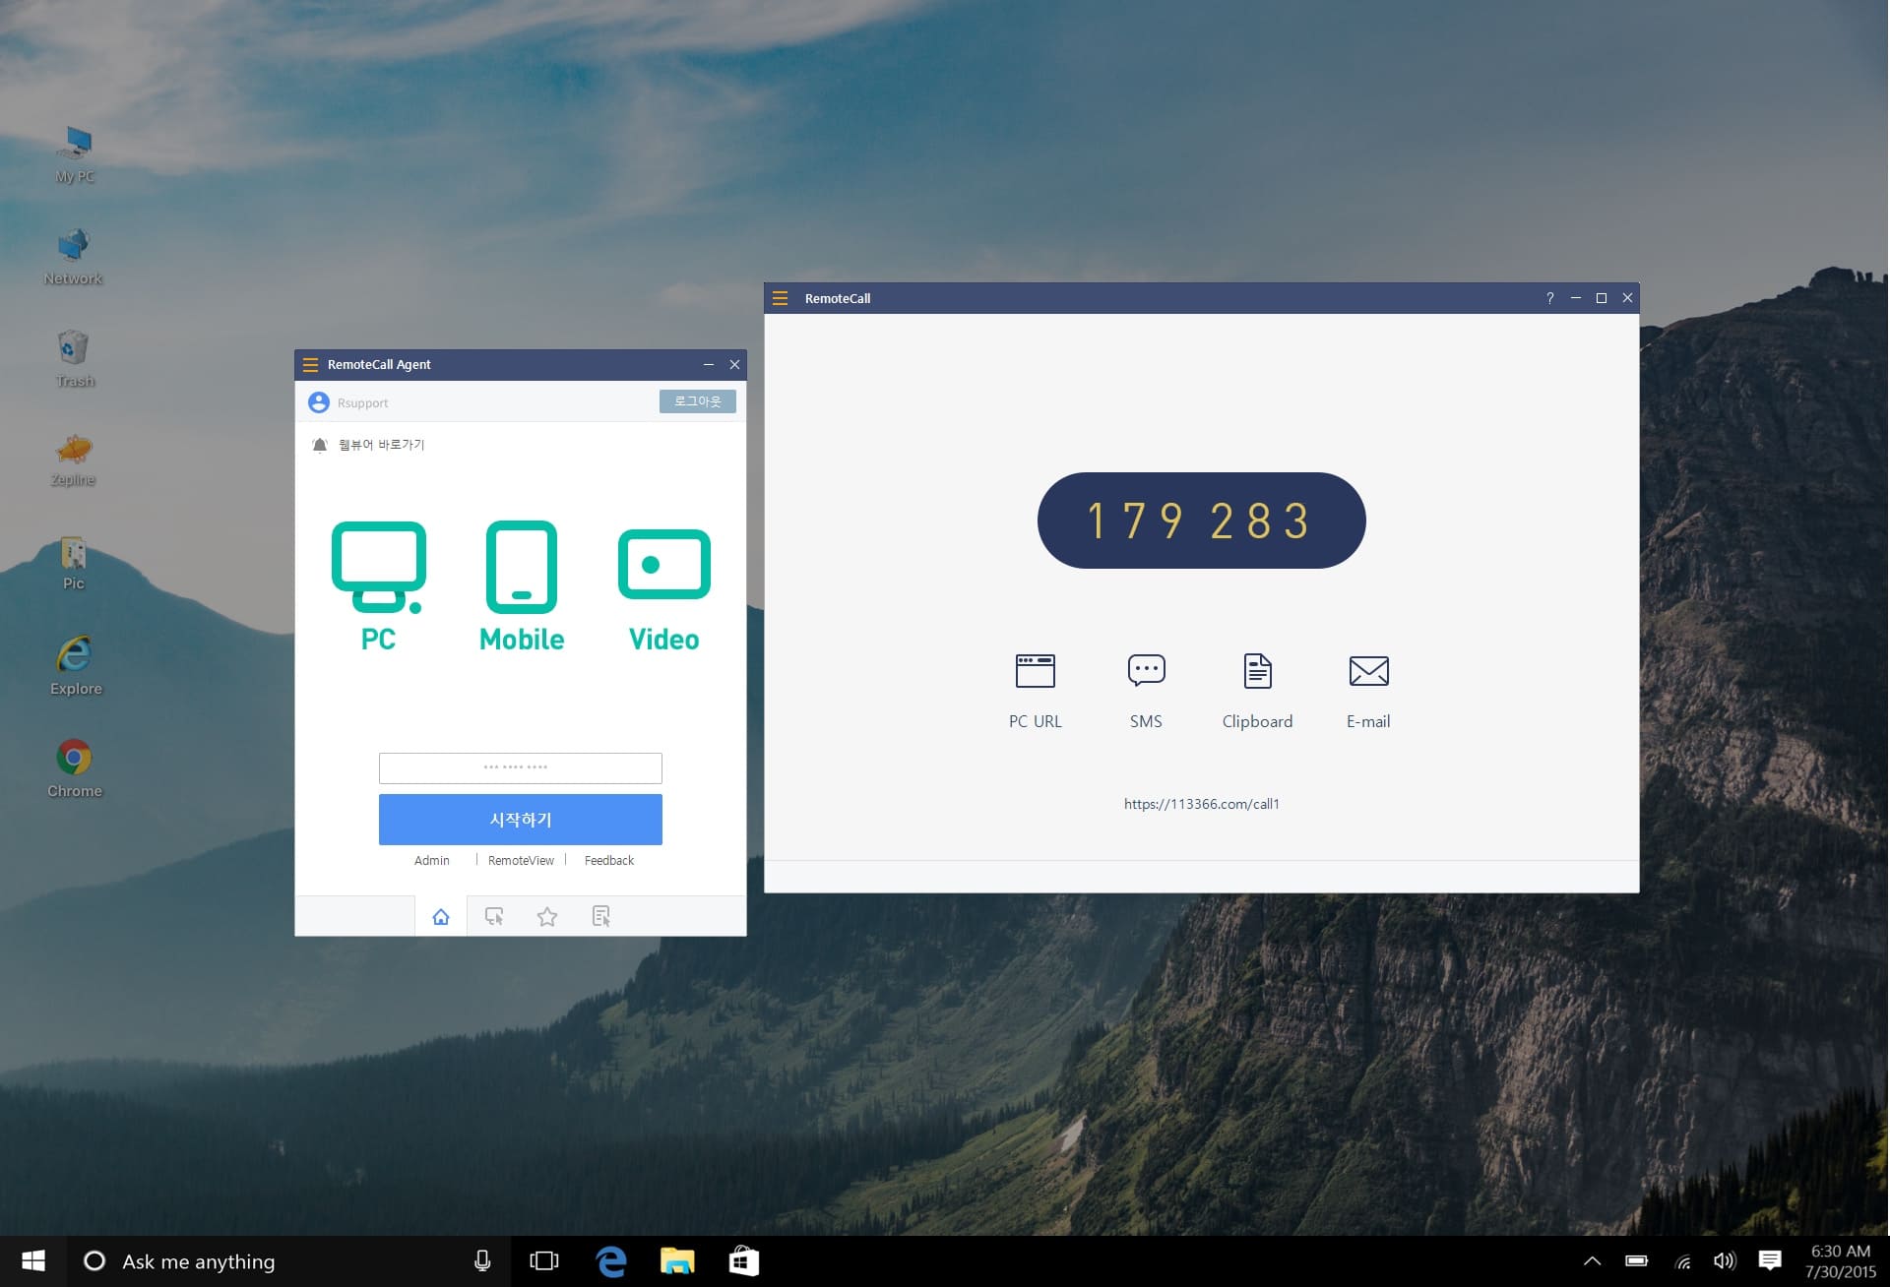This screenshot has height=1287, width=1890.
Task: Click the https://113366.com/call1 URL
Action: [x=1202, y=804]
